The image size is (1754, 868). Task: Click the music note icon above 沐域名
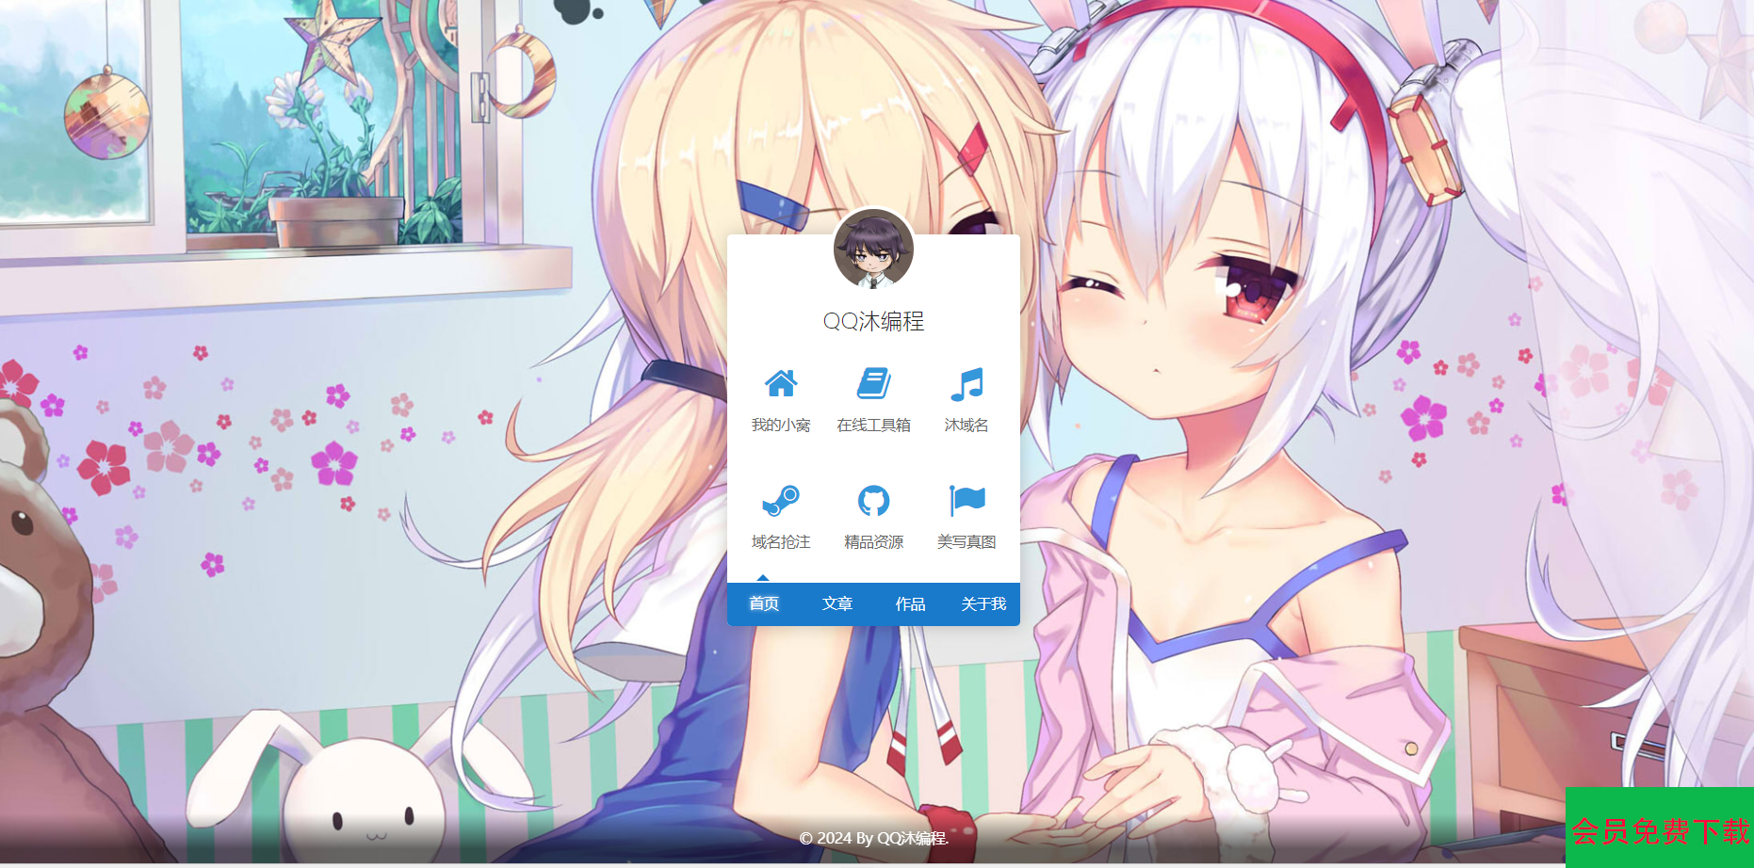click(966, 384)
